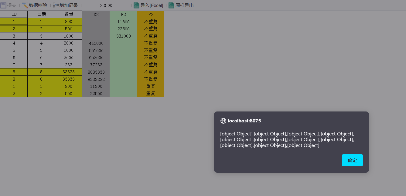Click the ID column cell with value 7

pyautogui.click(x=14, y=65)
